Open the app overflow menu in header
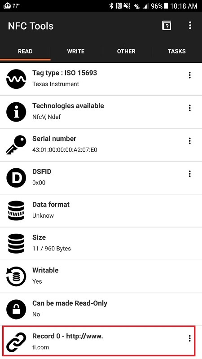Screen dimensions: 202x359 click(x=190, y=26)
